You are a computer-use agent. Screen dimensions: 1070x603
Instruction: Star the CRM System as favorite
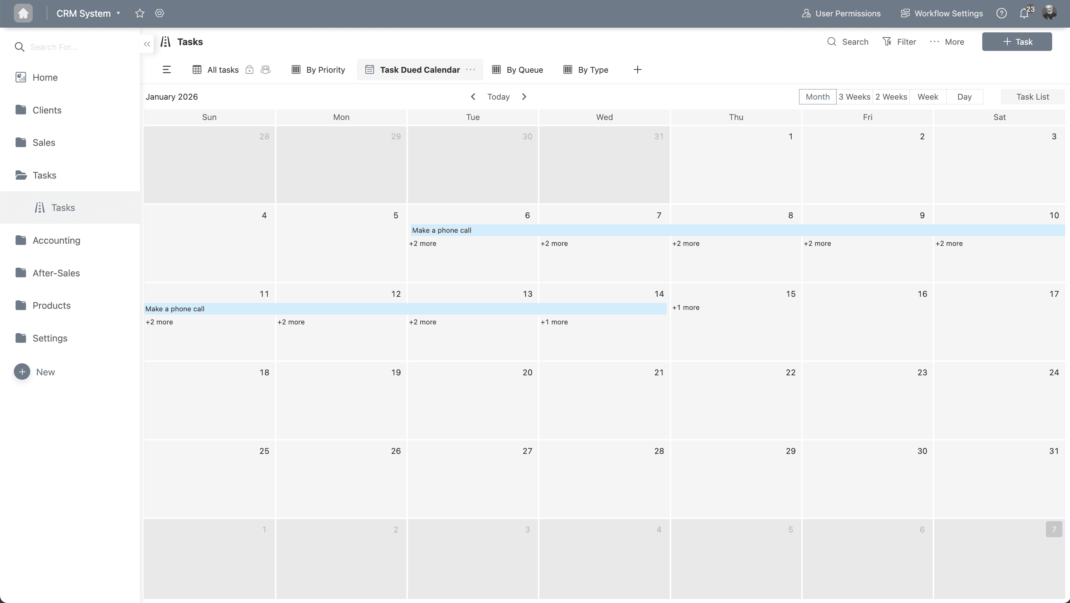coord(139,13)
